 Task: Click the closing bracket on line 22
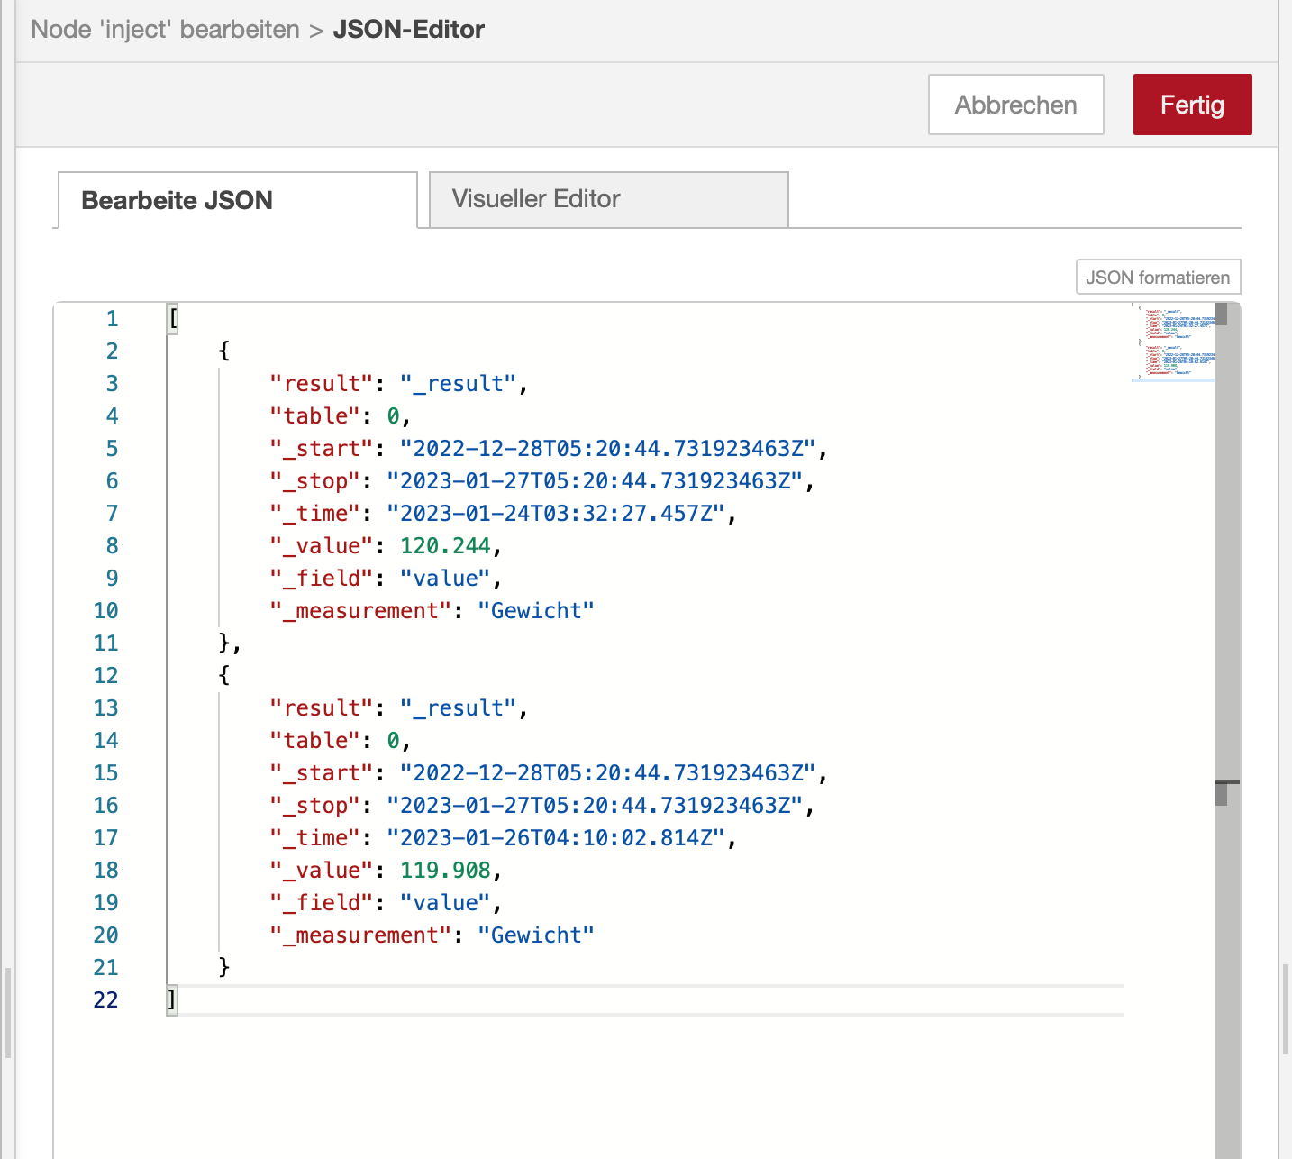pyautogui.click(x=172, y=999)
